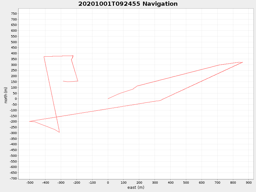Click the 400 east axis label

point(171,182)
